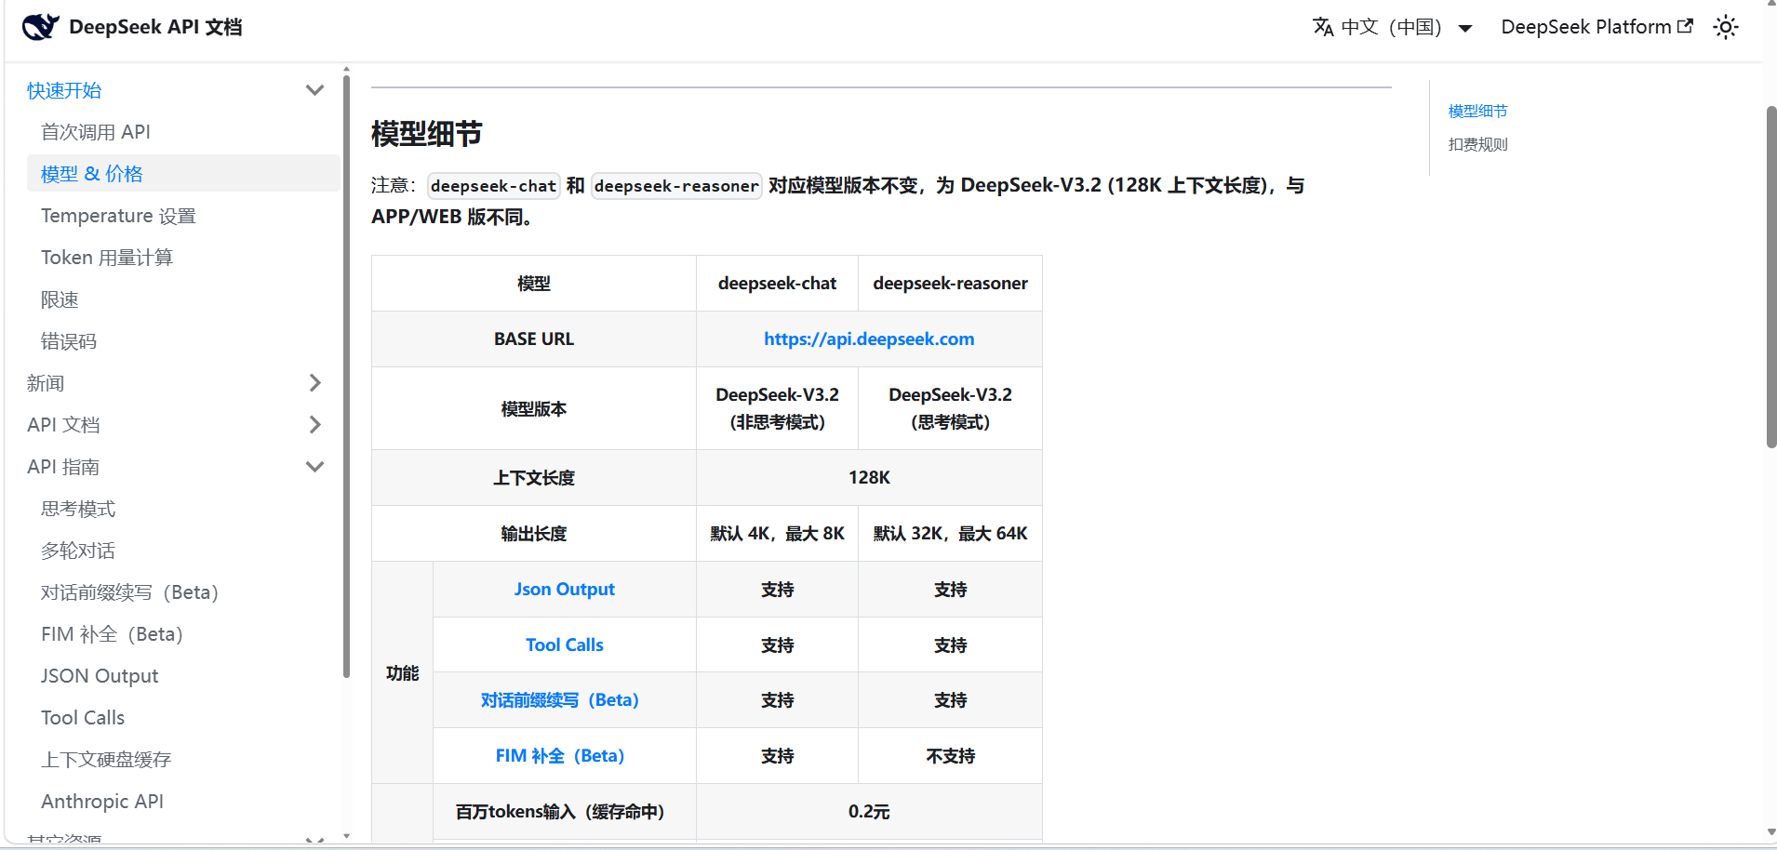Select 快速开始 in the sidebar
The height and width of the screenshot is (850, 1777).
pyautogui.click(x=64, y=90)
